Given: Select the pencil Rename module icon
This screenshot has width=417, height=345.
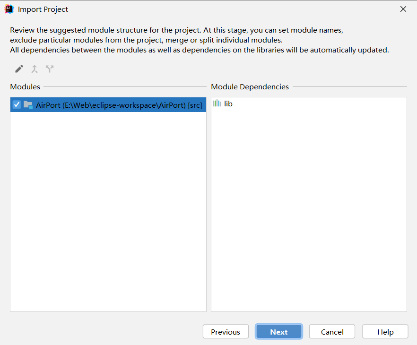Looking at the screenshot, I should (x=18, y=69).
